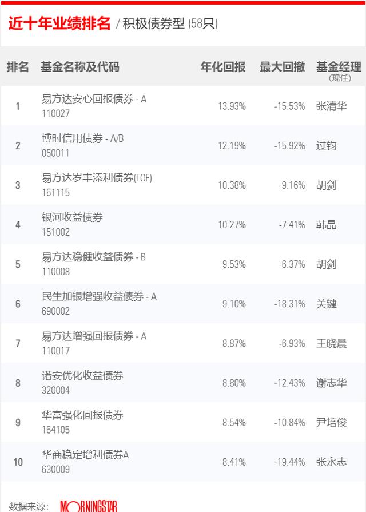This screenshot has height=512, width=366.
Task: Open 华商稳定增利债券A fund entry
Action: pos(85,455)
